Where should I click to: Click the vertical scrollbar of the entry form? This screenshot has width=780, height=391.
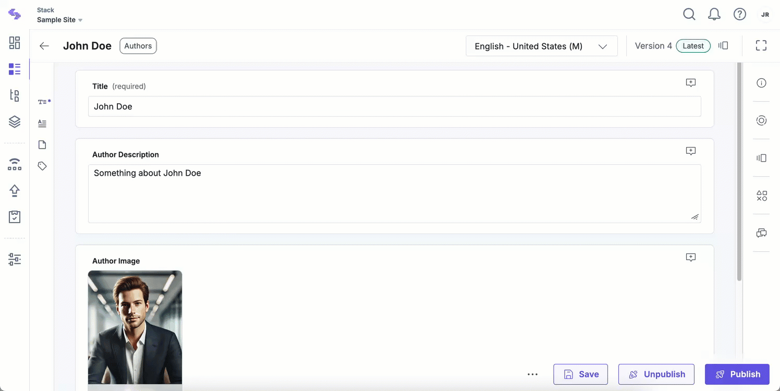pyautogui.click(x=739, y=172)
